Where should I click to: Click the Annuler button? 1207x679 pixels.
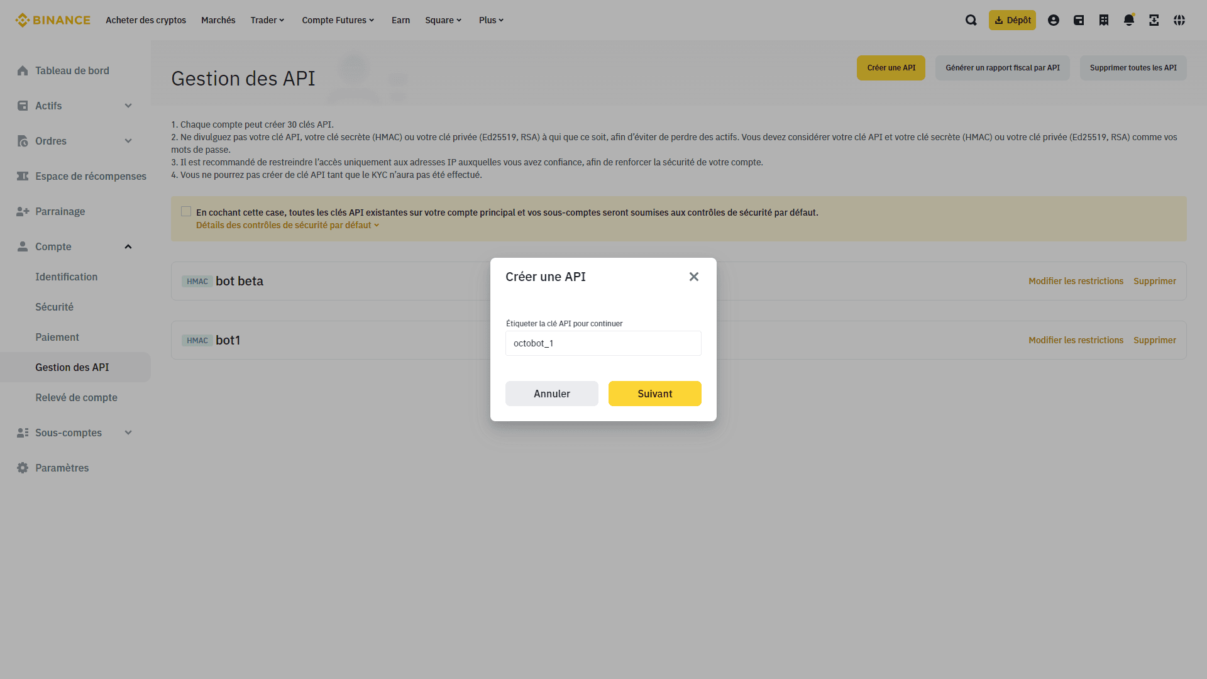point(552,394)
